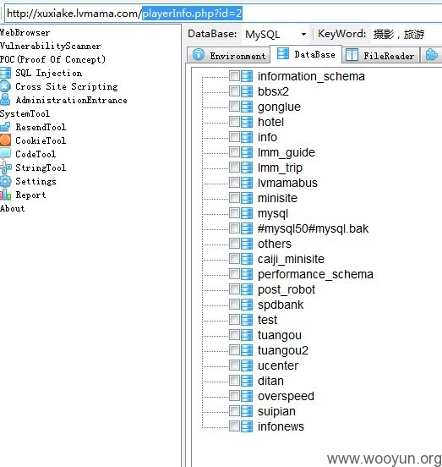The image size is (442, 467).
Task: Click database icon next to performance_schema
Action: coord(247,274)
